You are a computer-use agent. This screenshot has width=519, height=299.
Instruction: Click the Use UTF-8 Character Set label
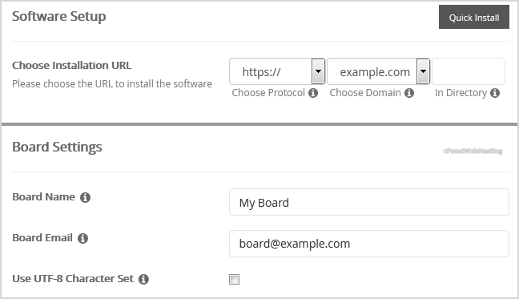tap(73, 278)
